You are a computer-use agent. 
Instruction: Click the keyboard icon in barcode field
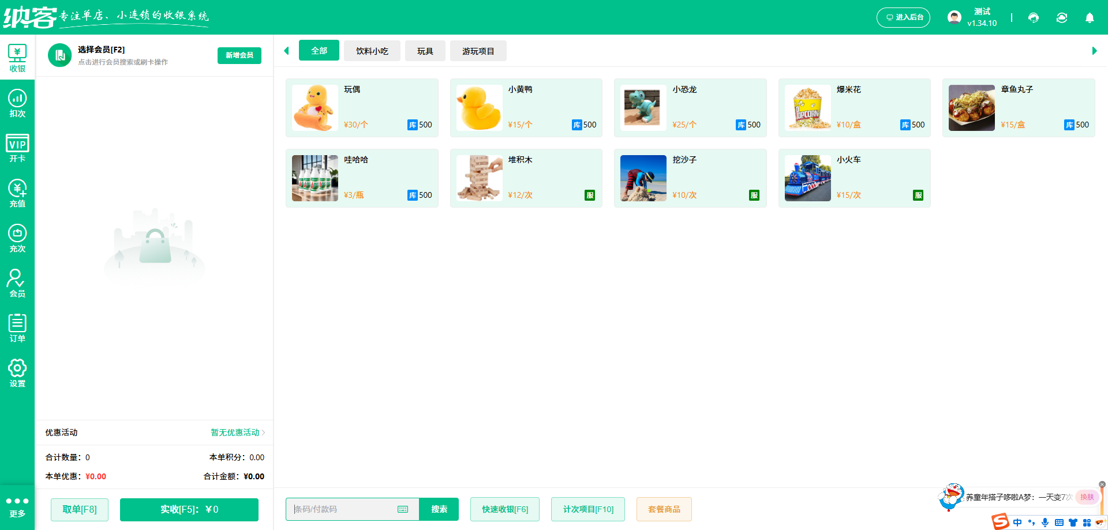click(x=403, y=509)
